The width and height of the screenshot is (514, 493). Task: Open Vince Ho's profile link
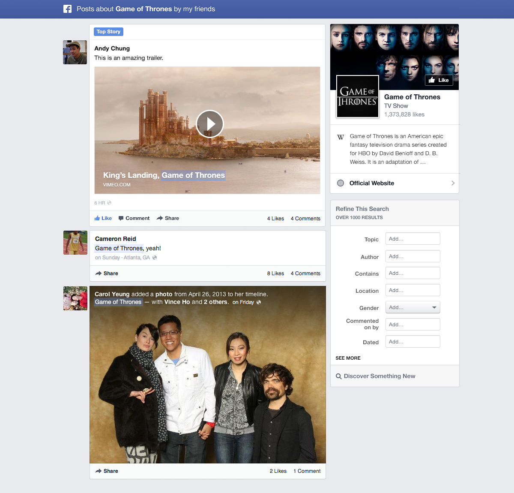177,302
